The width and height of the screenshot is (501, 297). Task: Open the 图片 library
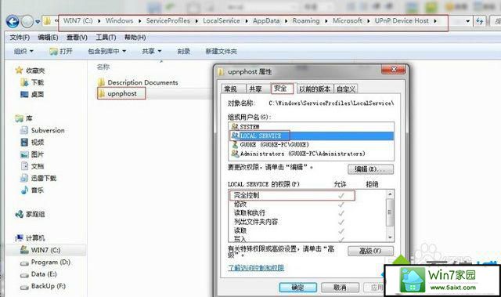tap(32, 154)
